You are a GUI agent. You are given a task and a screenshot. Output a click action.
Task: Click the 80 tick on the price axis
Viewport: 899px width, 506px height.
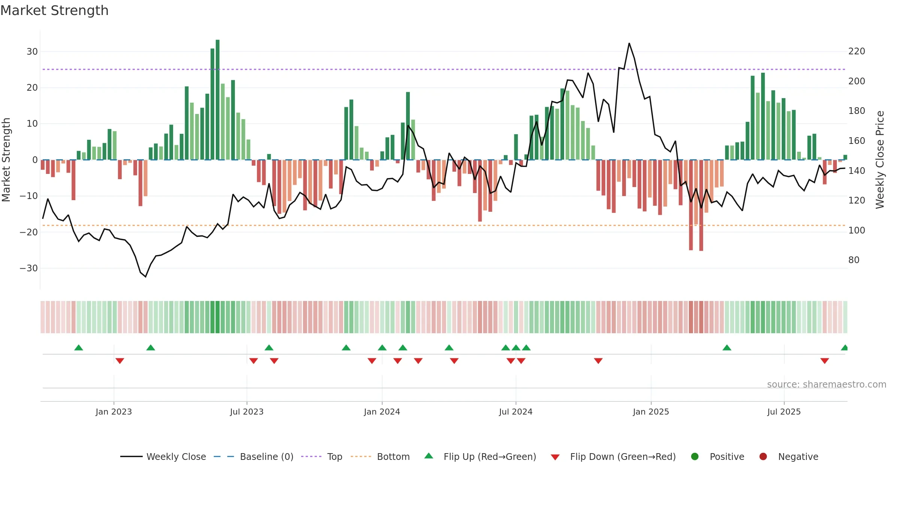click(854, 260)
